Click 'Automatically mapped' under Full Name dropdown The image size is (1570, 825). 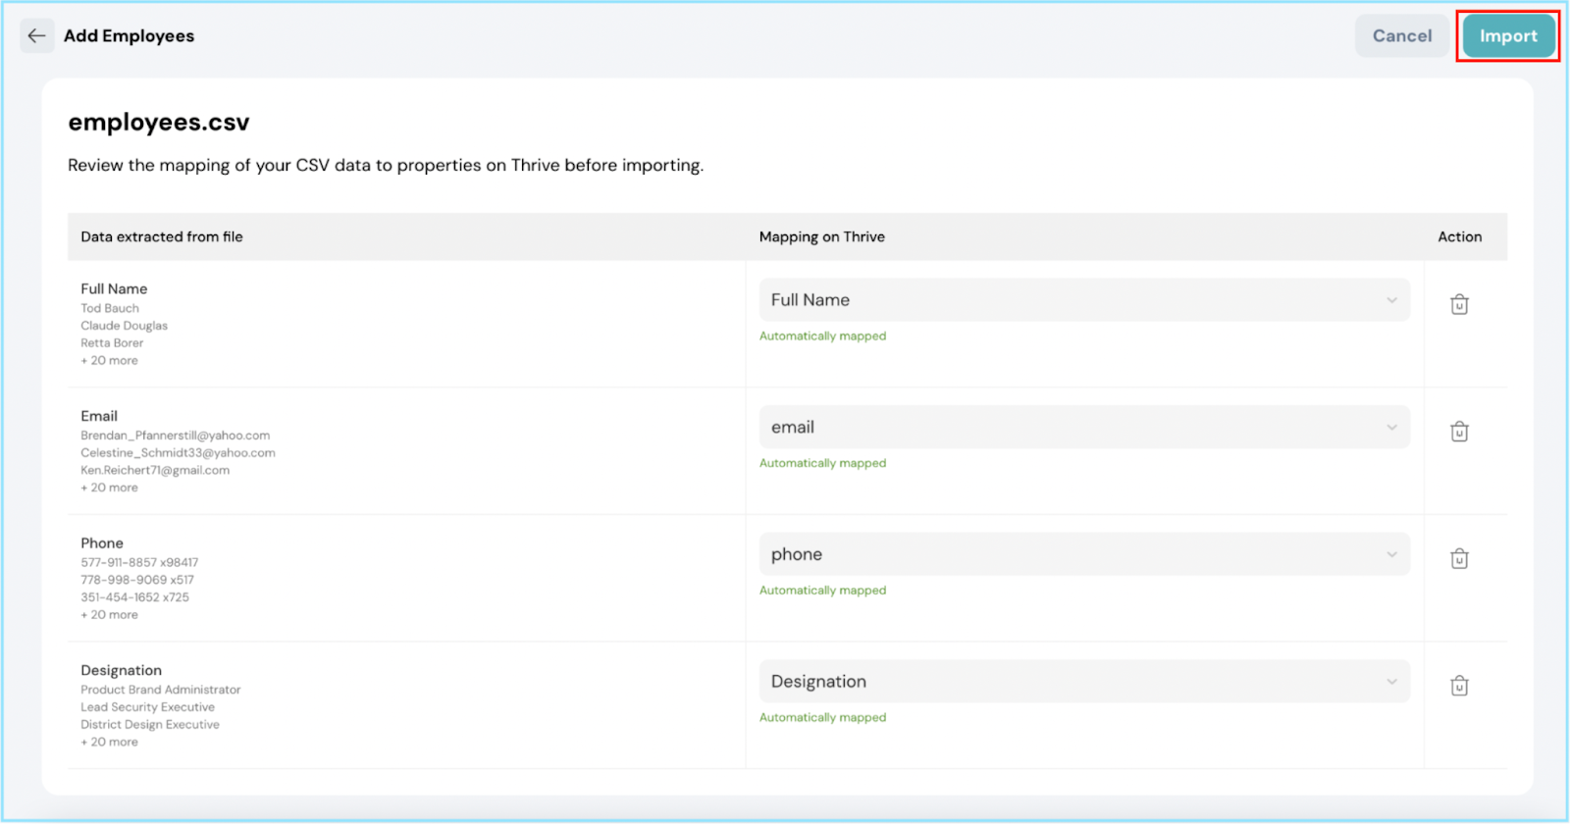823,336
